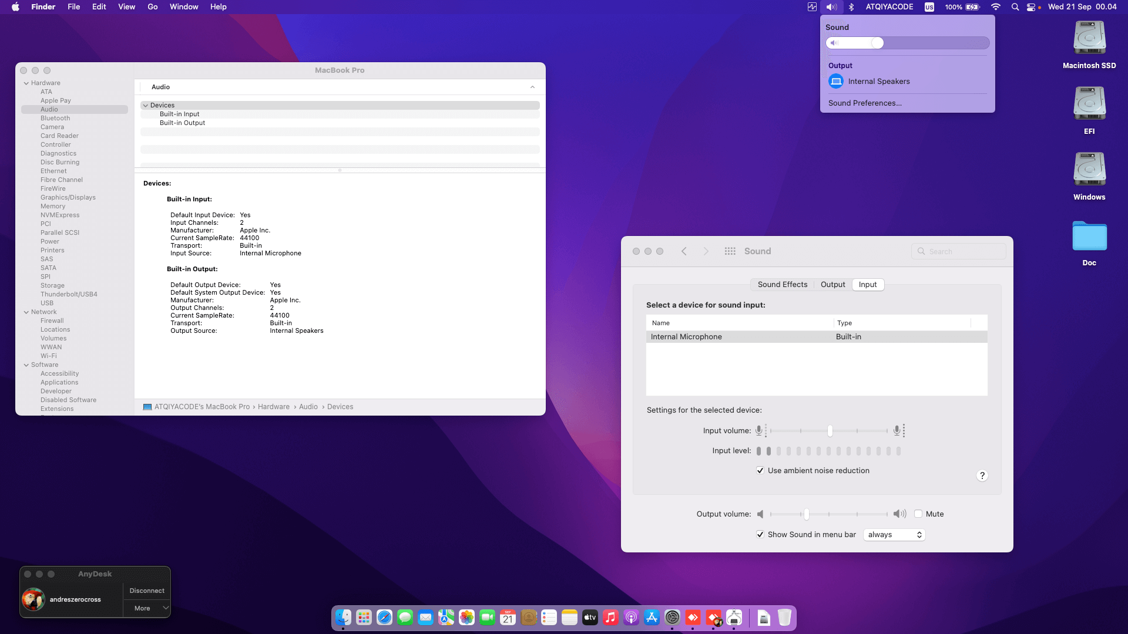Adjust the Sound menu volume slider
Viewport: 1128px width, 634px height.
click(x=908, y=43)
